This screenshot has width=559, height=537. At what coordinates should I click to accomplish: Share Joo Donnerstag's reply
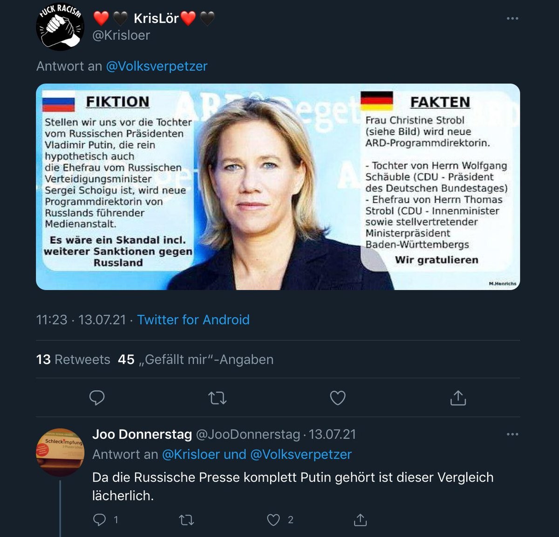(x=360, y=520)
